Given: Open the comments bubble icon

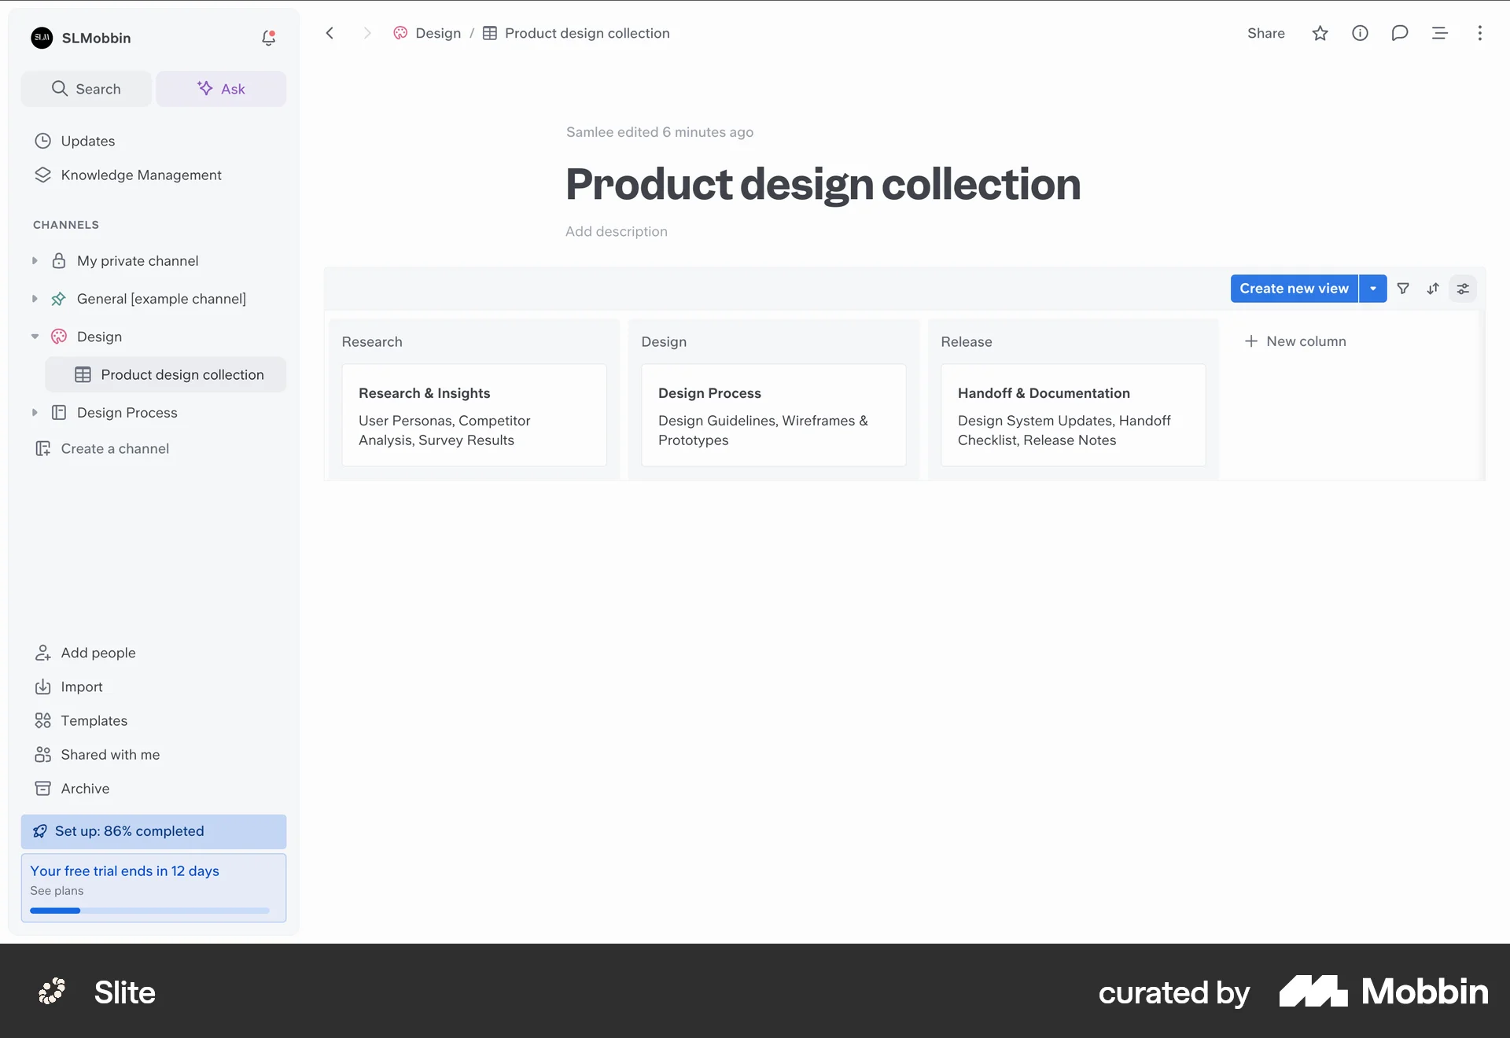Looking at the screenshot, I should tap(1400, 33).
